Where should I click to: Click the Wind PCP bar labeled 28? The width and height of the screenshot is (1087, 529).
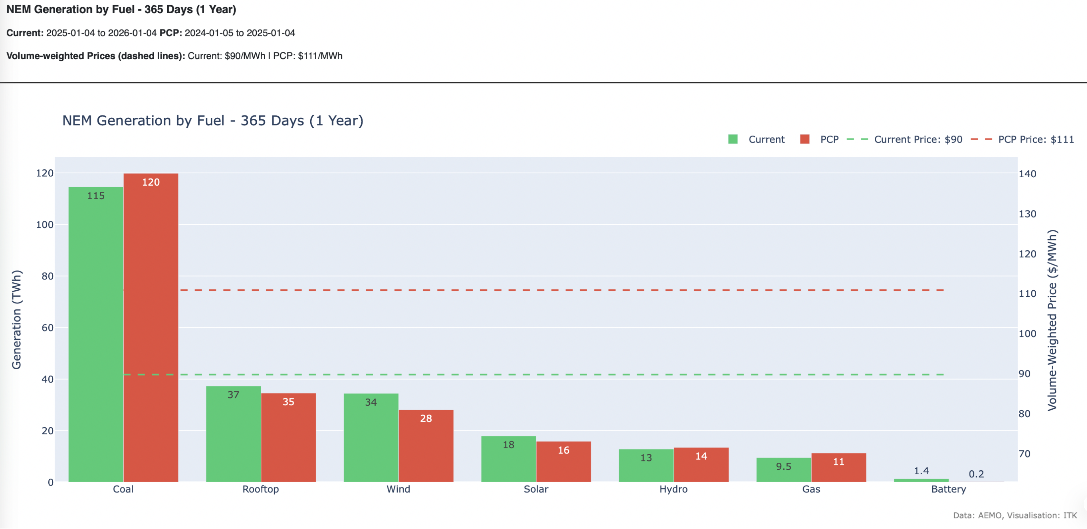(426, 445)
